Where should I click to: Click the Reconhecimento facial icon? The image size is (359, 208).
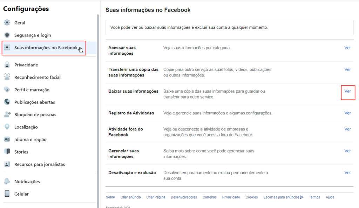7,77
